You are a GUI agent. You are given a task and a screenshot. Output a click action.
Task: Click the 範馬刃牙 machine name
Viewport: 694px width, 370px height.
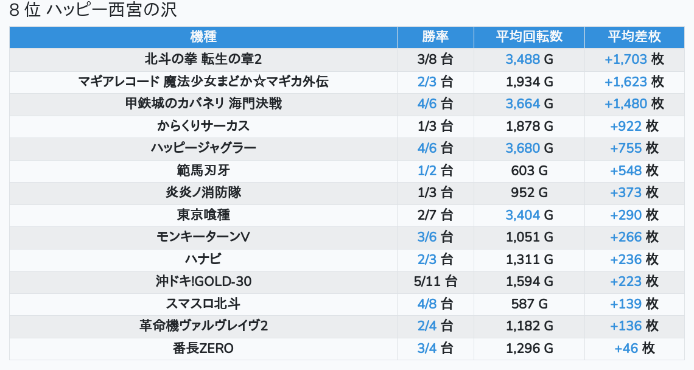click(203, 170)
